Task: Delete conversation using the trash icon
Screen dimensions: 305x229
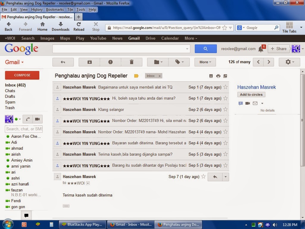Action: (x=132, y=62)
